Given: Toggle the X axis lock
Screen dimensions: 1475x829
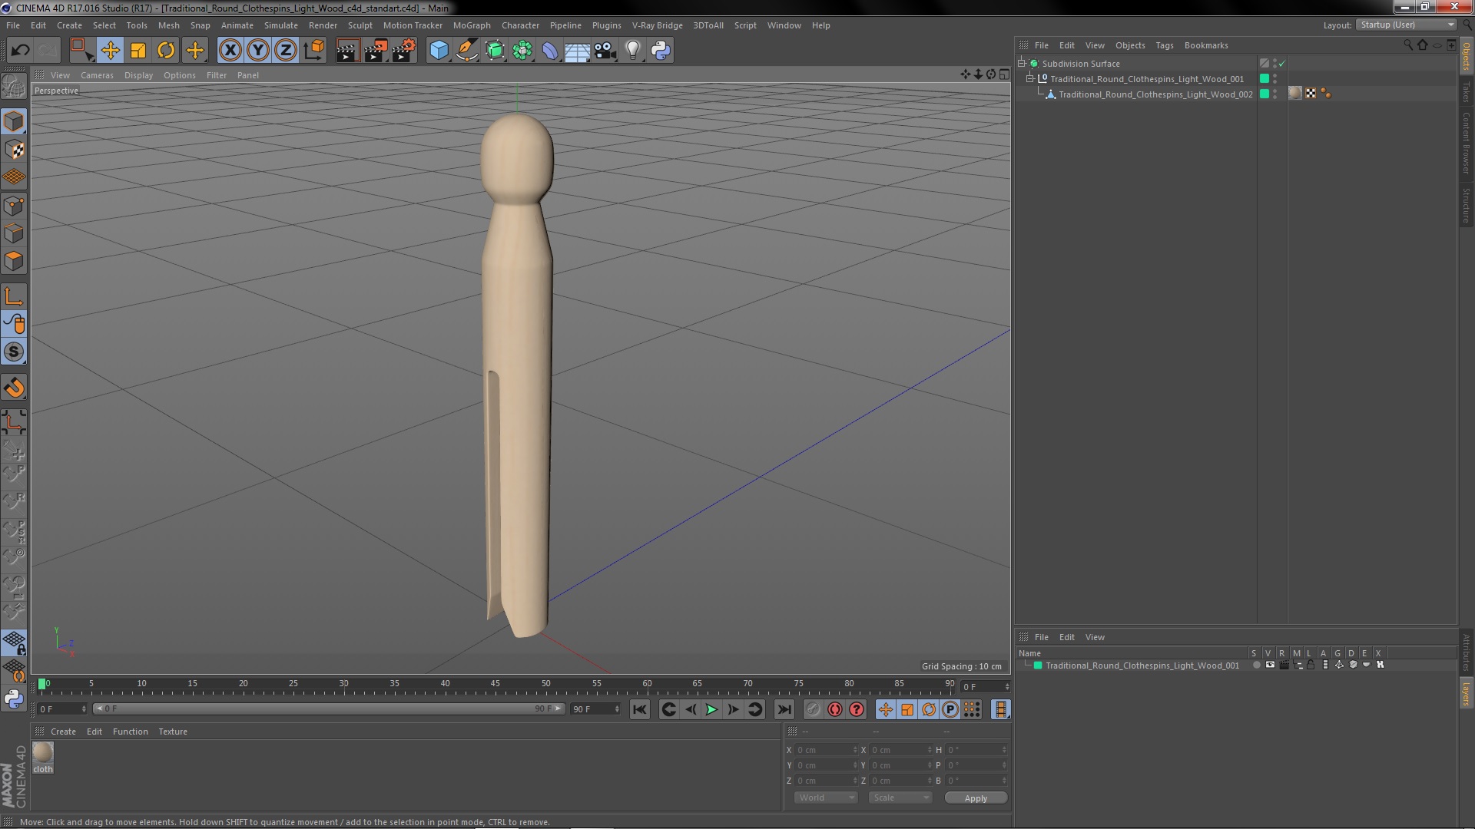Looking at the screenshot, I should (x=230, y=51).
